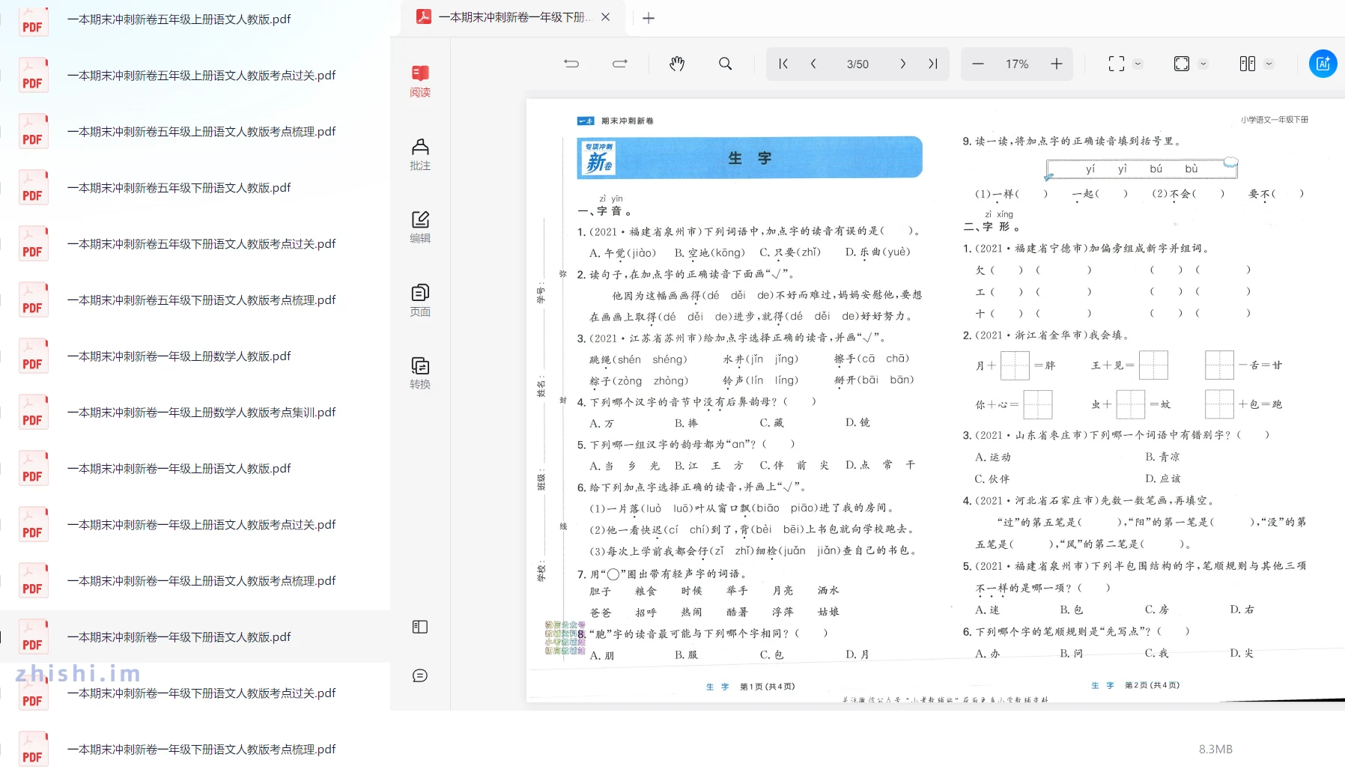Close the 一年级下册 document tab
This screenshot has width=1345, height=778.
pyautogui.click(x=606, y=17)
